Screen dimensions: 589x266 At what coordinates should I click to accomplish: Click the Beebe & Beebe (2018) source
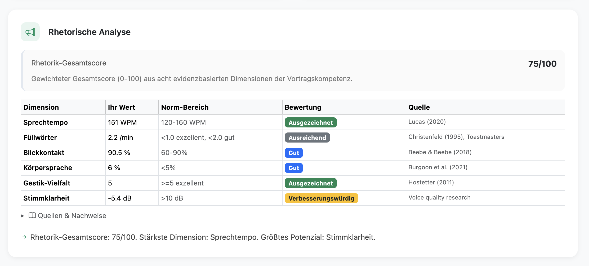coord(440,152)
